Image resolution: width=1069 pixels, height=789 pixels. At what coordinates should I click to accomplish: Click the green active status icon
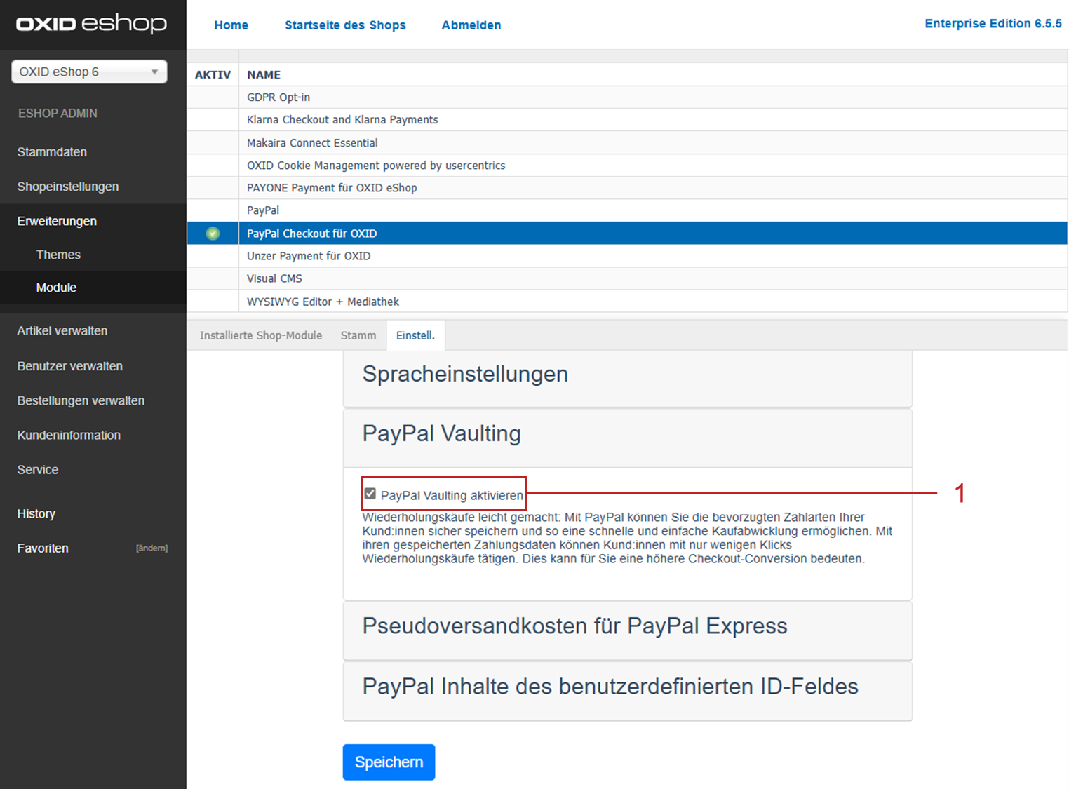[x=213, y=234]
